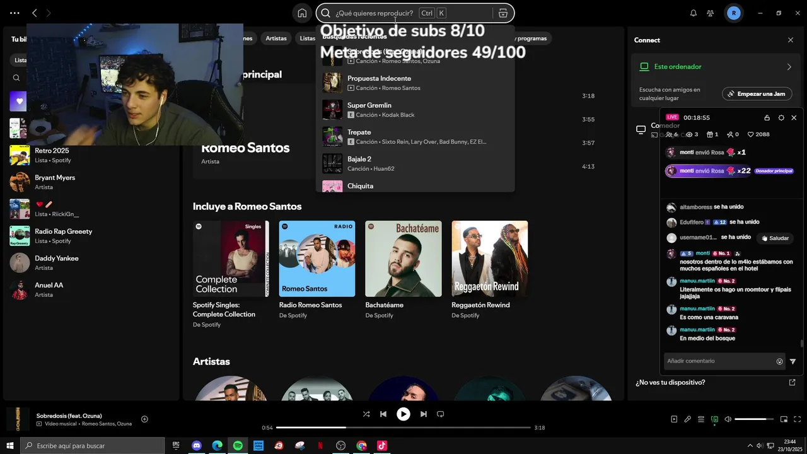Close the Connect panel

coord(791,40)
